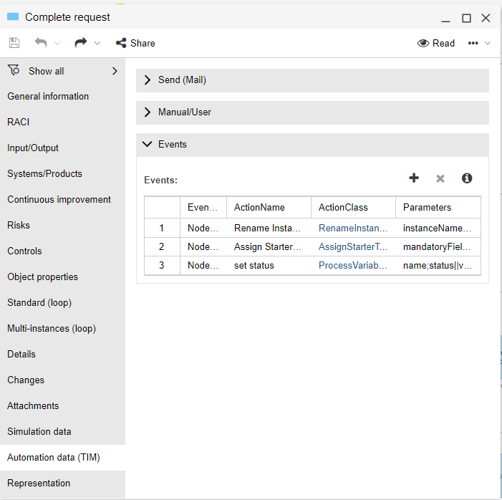502x500 pixels.
Task: Click the blue Complete request window icon
Action: tap(13, 16)
